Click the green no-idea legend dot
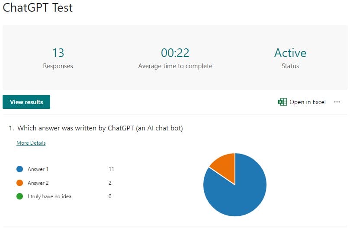Image resolution: width=350 pixels, height=228 pixels. click(19, 196)
